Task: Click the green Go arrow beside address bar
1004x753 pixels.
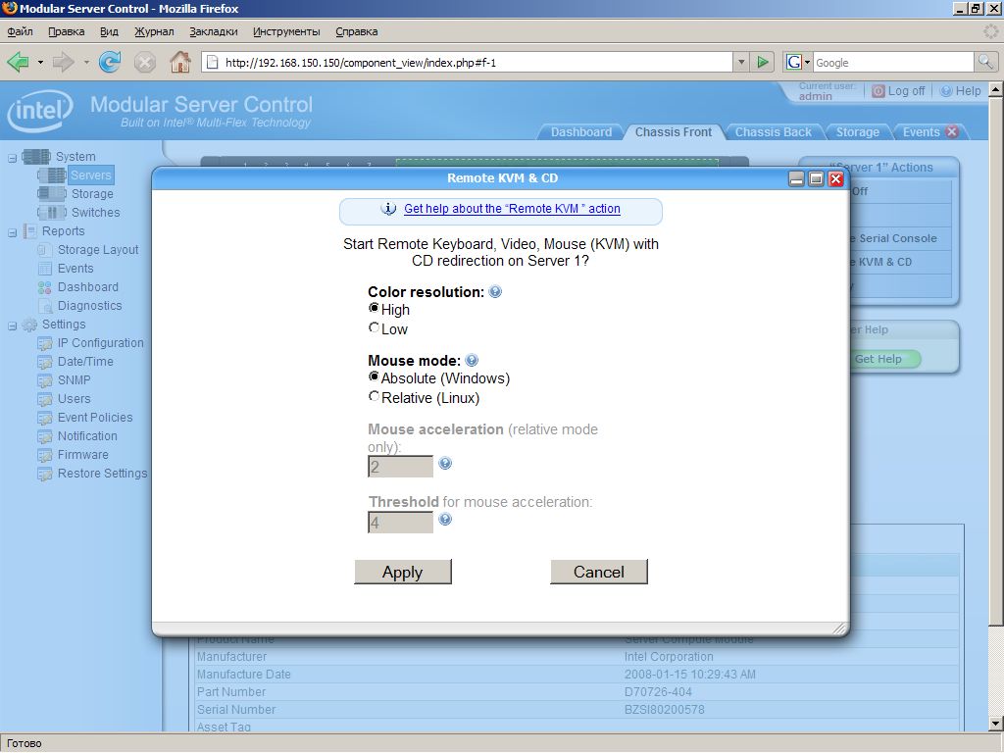Action: click(x=763, y=62)
